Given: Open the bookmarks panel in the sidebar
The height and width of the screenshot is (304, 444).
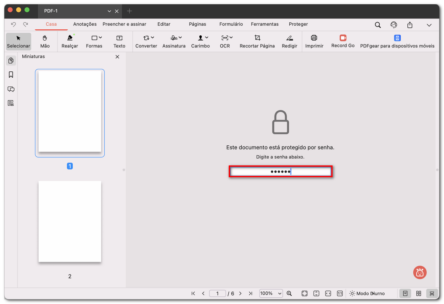Looking at the screenshot, I should [x=11, y=74].
